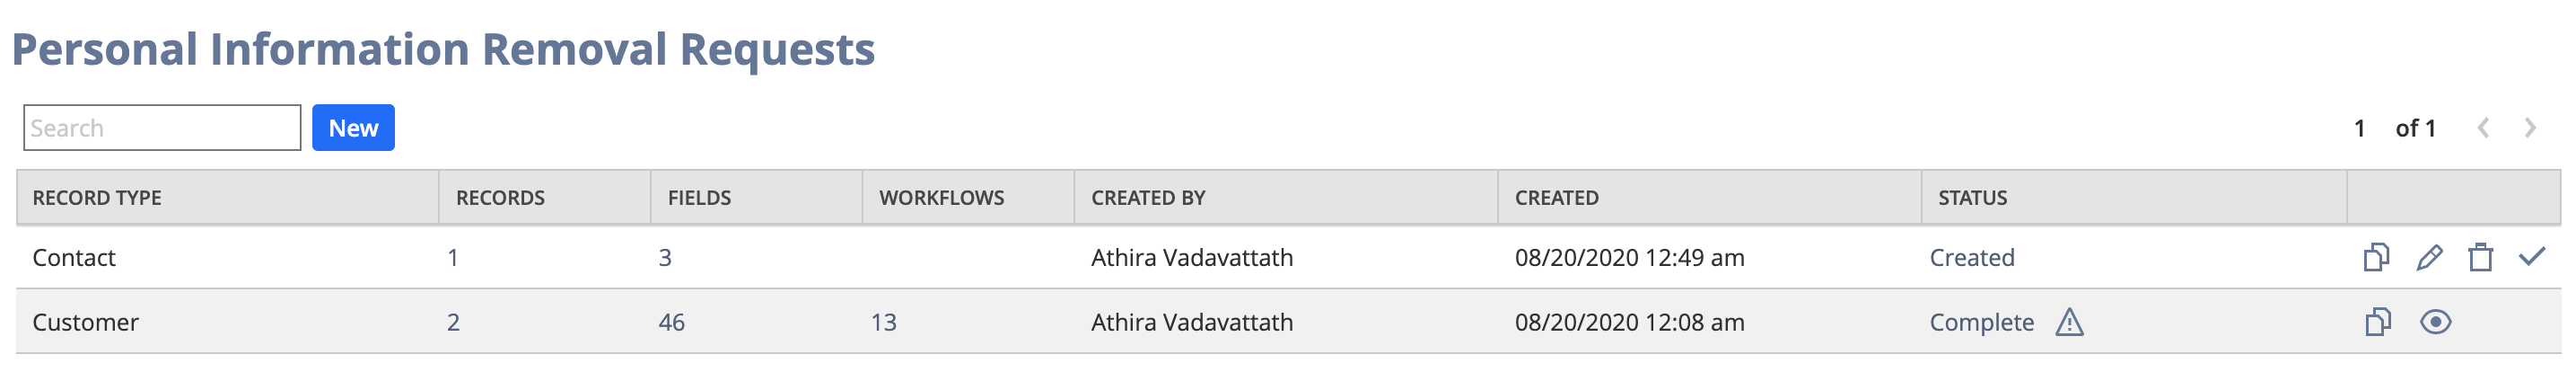Screen dimensions: 2576x381
Task: Approve the Contact request with checkmark icon
Action: pos(2532,256)
